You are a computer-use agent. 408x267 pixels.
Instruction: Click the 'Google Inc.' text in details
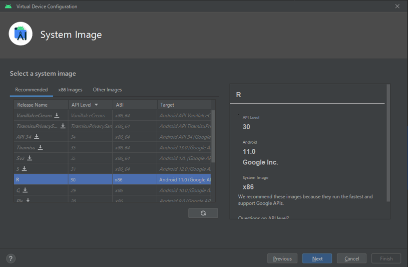pyautogui.click(x=260, y=162)
